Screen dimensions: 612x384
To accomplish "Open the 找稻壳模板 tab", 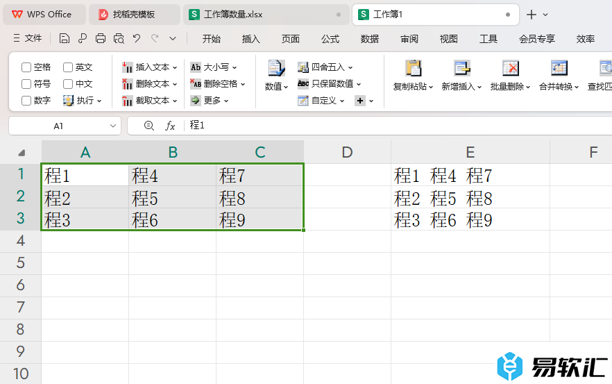I will pos(135,15).
